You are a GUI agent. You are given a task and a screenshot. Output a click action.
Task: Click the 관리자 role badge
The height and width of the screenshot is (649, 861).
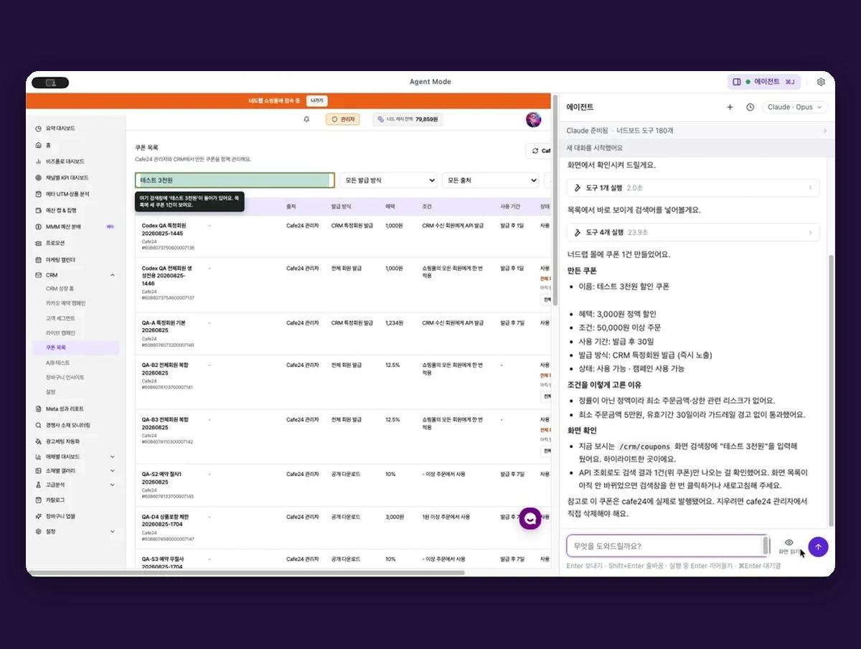click(x=343, y=119)
